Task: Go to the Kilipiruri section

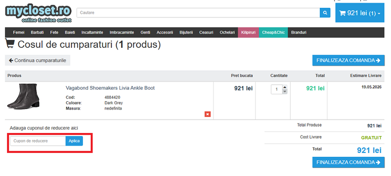Action: [x=249, y=33]
